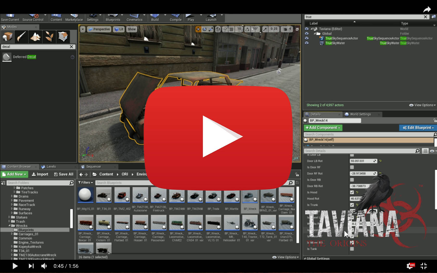
Task: Open the Marketplace from toolbar
Action: point(74,18)
